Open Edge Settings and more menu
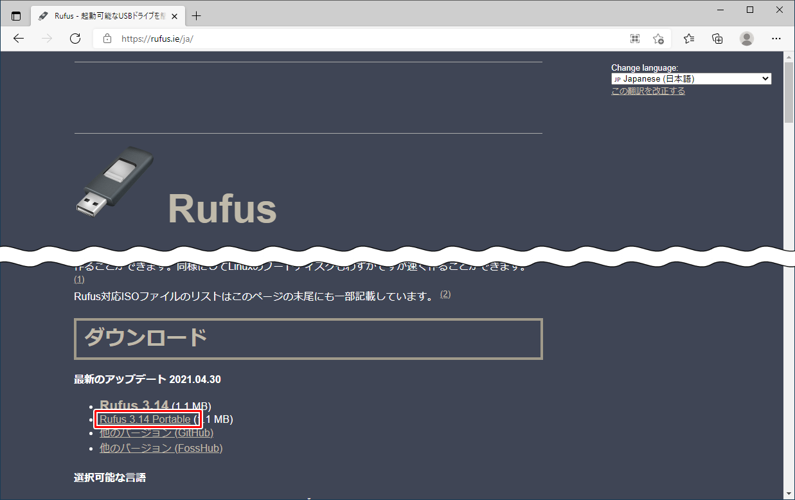 coord(776,39)
